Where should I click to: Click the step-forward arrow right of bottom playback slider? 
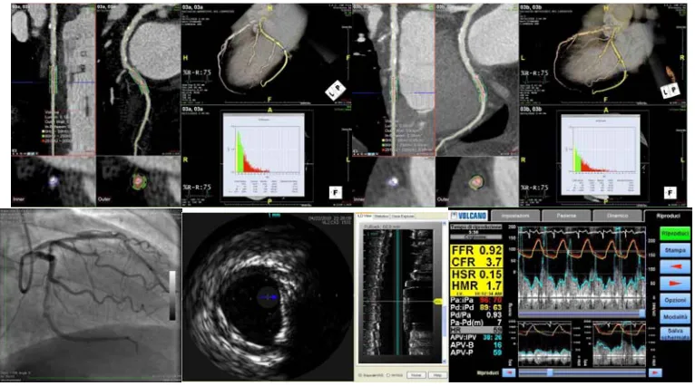tap(655, 373)
